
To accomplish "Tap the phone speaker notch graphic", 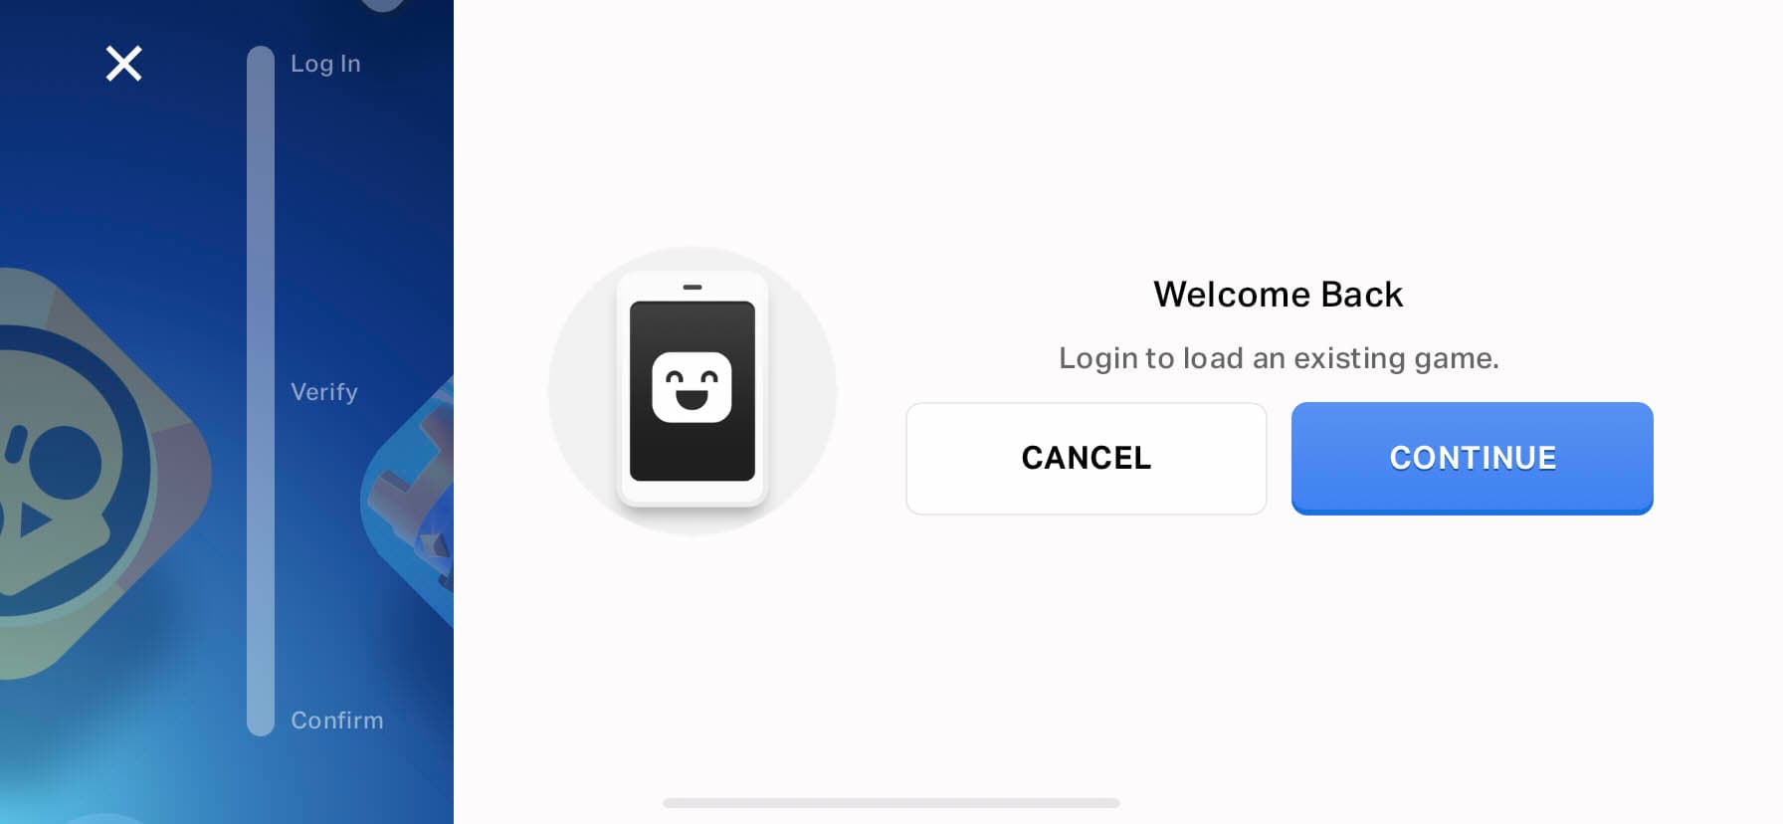I will (x=693, y=287).
